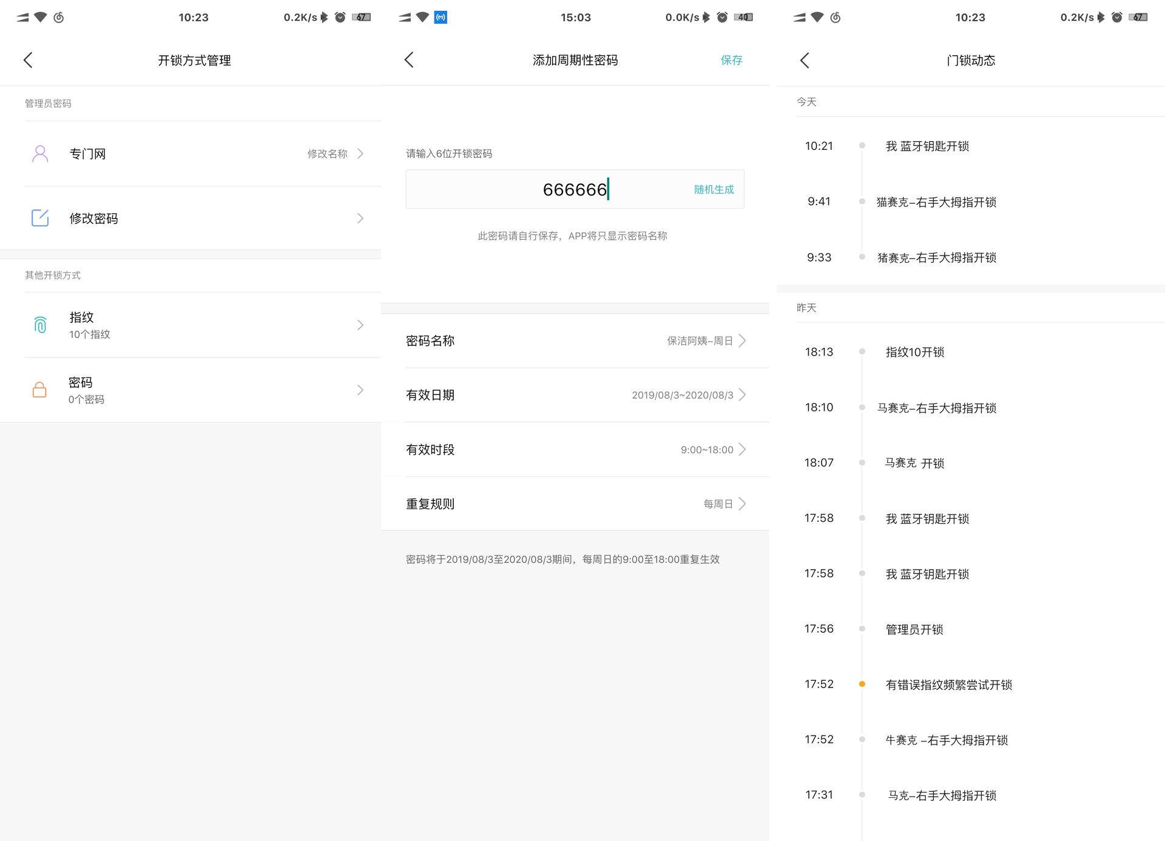Tap the orange lock password icon
1165x841 pixels.
(x=39, y=390)
